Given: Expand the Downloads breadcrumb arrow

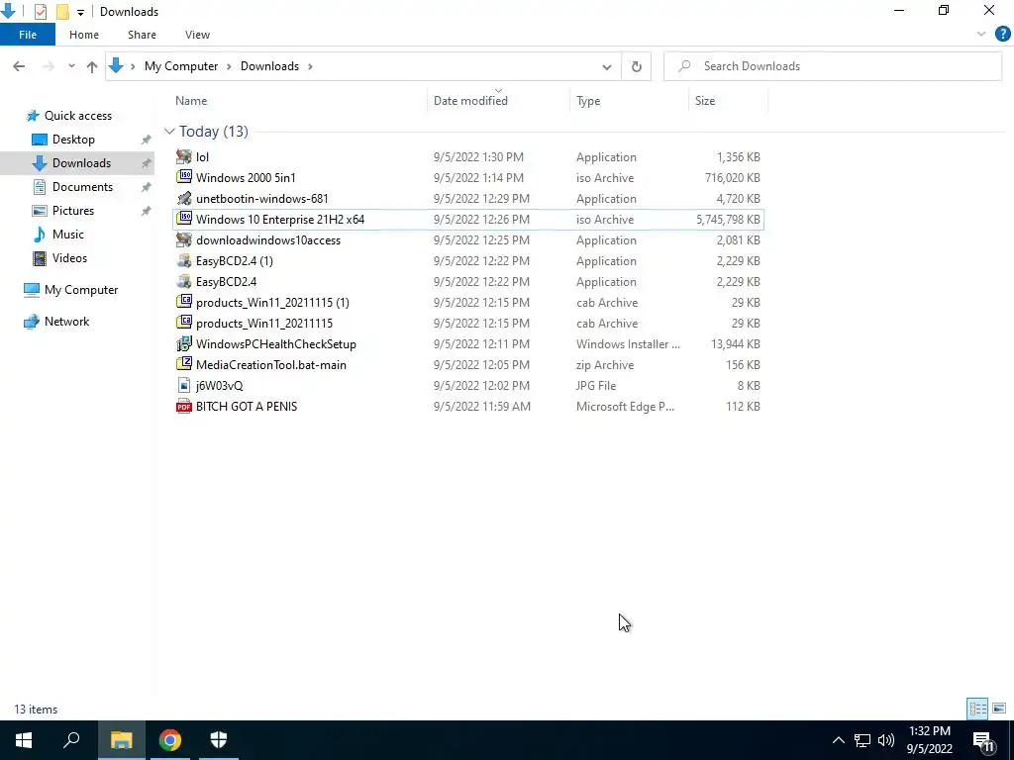Looking at the screenshot, I should [310, 66].
